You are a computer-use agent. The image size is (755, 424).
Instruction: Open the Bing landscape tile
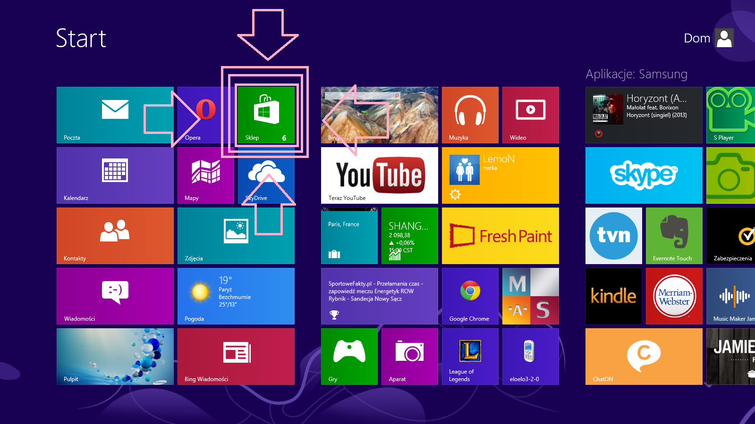[380, 115]
